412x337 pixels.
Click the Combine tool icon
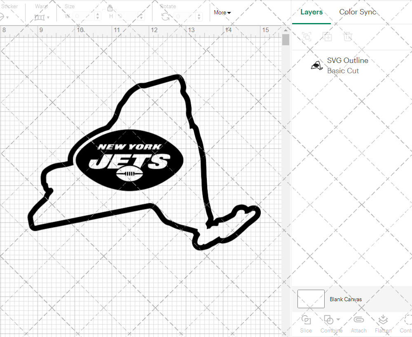click(328, 320)
